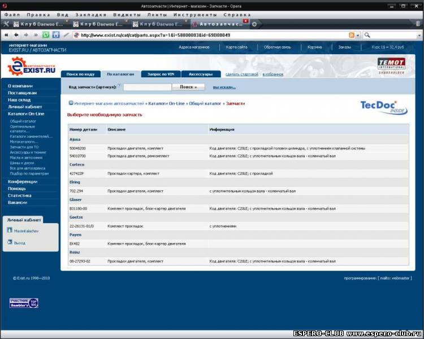
Task: Select the По каталогам tab
Action: coord(120,74)
